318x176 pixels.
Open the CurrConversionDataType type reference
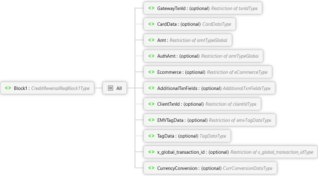(x=247, y=168)
